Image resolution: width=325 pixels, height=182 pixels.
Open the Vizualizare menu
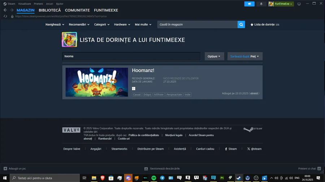[25, 4]
